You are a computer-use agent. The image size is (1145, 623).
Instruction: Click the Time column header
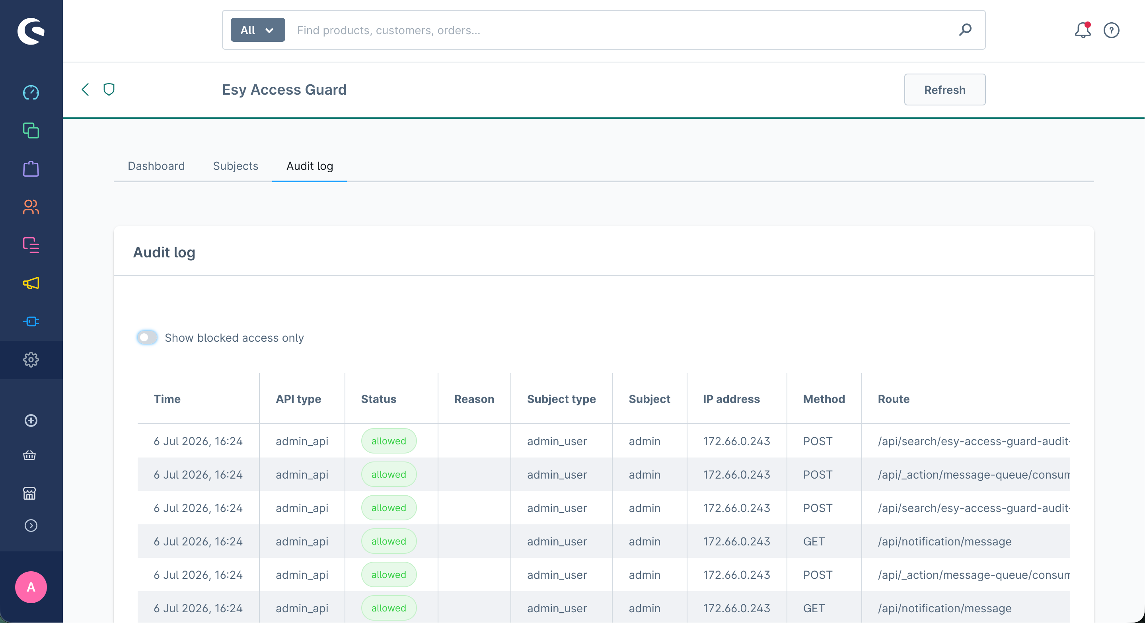[x=167, y=399]
